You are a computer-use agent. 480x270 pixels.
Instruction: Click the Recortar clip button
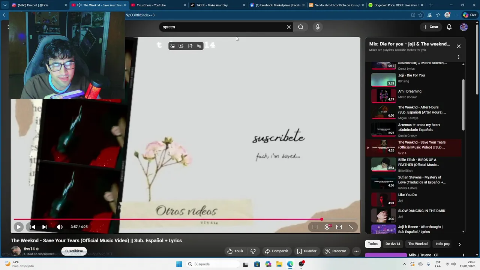(x=336, y=251)
